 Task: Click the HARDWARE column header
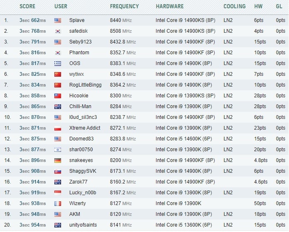(169, 7)
